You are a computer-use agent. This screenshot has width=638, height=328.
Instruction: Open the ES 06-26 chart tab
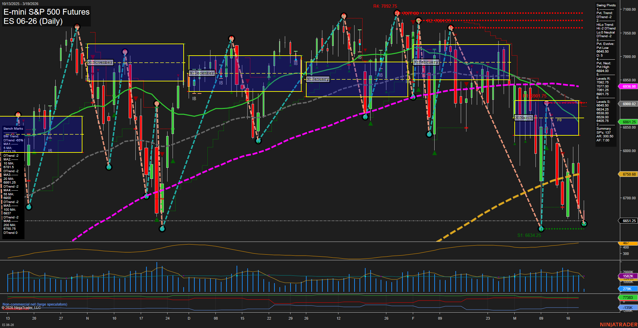(8, 325)
